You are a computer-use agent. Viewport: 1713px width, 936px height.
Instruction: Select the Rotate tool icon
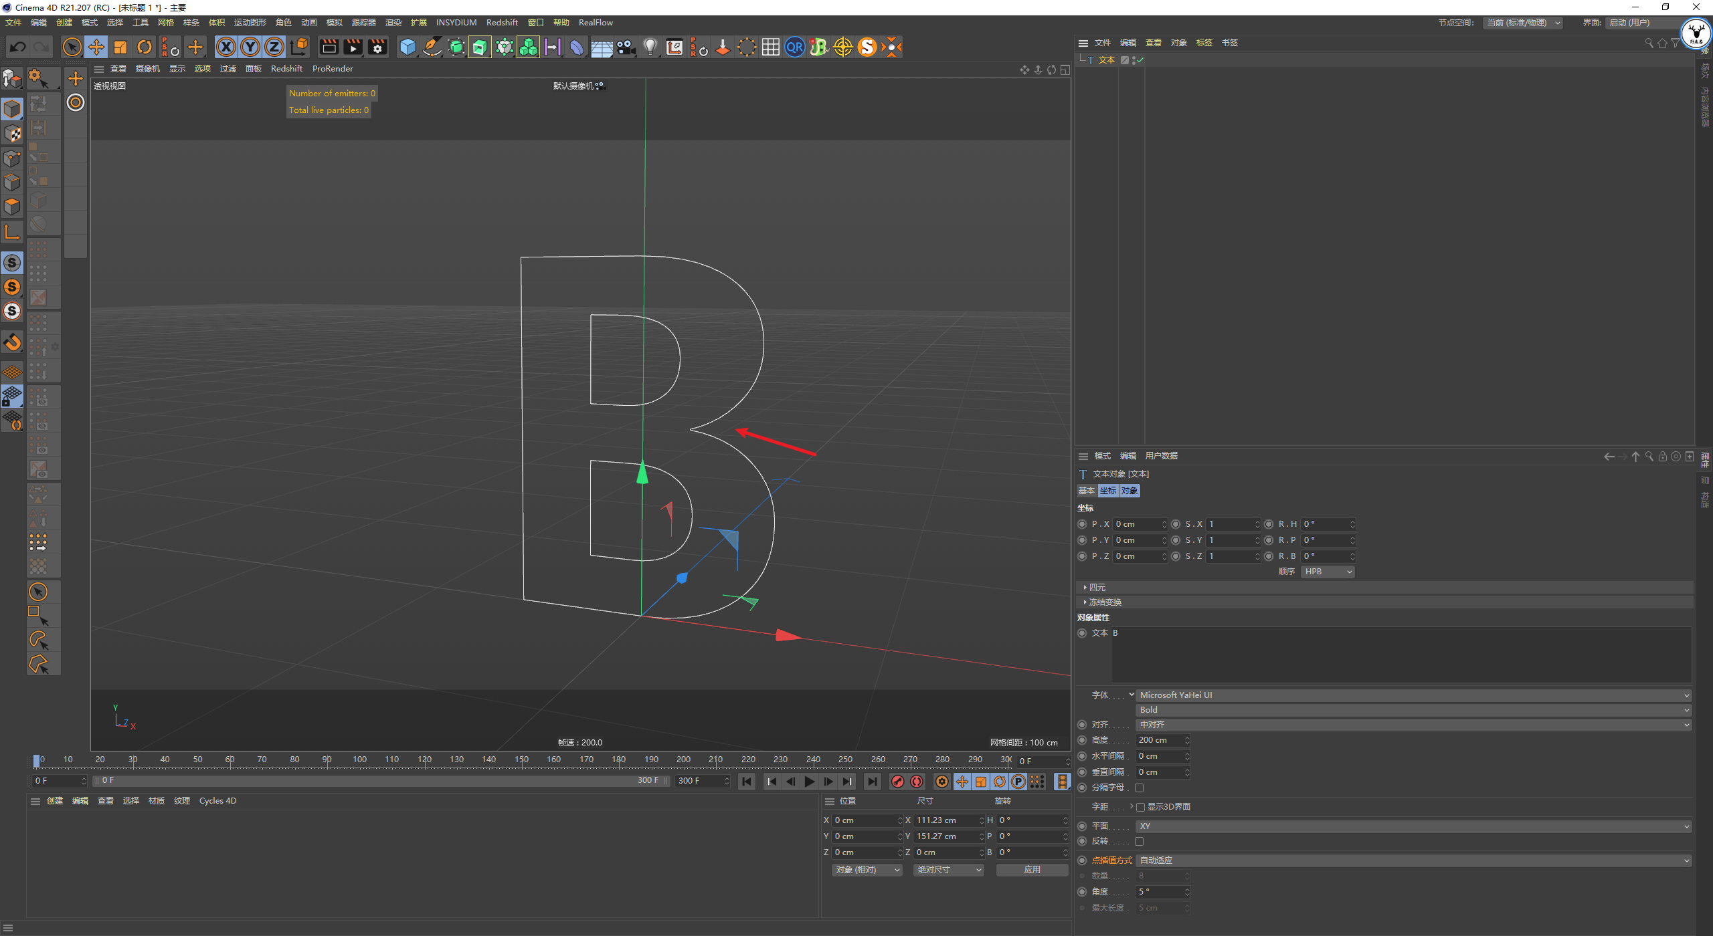pyautogui.click(x=145, y=47)
